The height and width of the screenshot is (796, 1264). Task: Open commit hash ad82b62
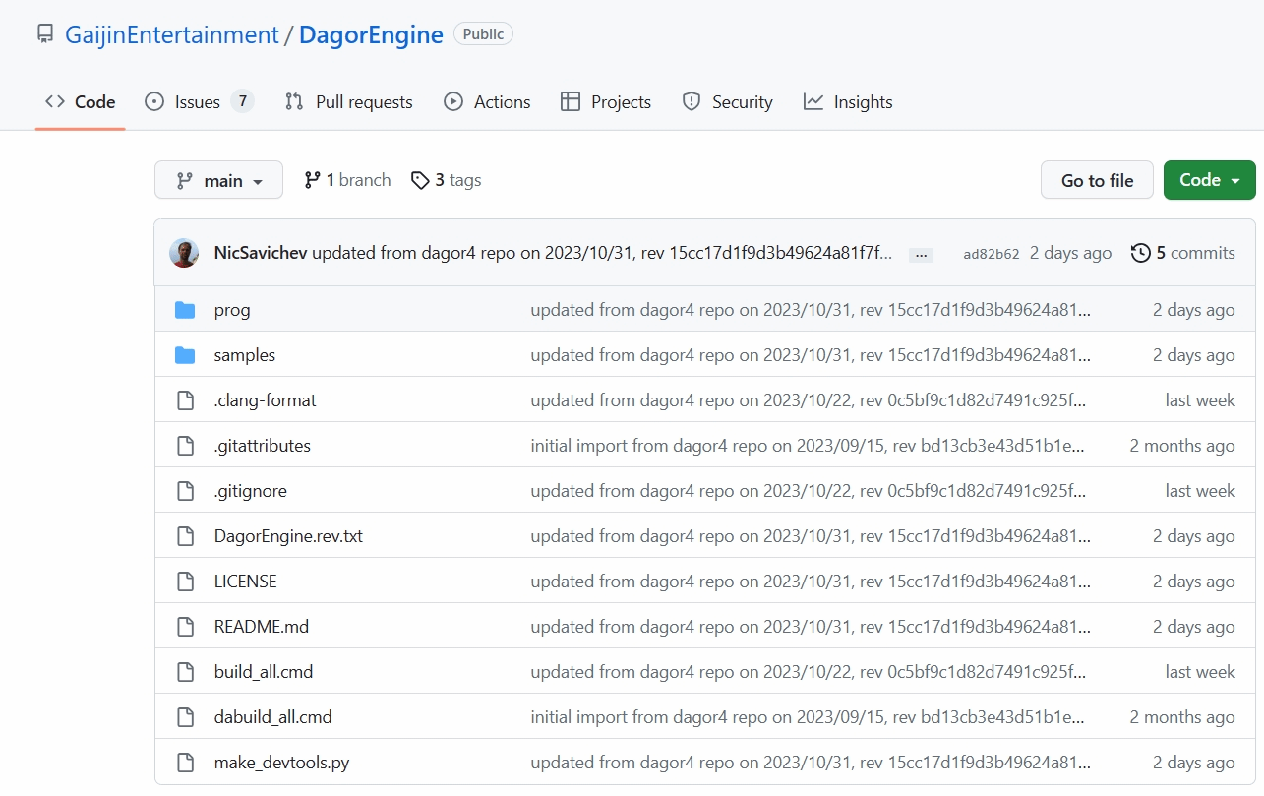pos(992,254)
